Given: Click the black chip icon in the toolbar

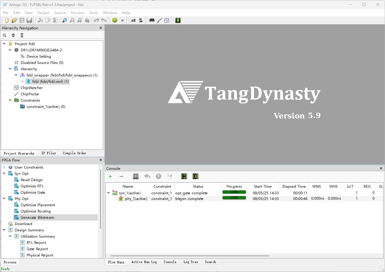Looking at the screenshot, I should tap(152, 20).
